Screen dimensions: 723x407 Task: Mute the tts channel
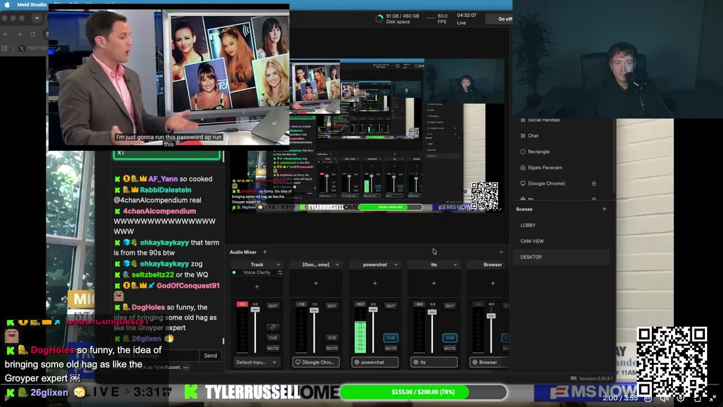pos(450,348)
